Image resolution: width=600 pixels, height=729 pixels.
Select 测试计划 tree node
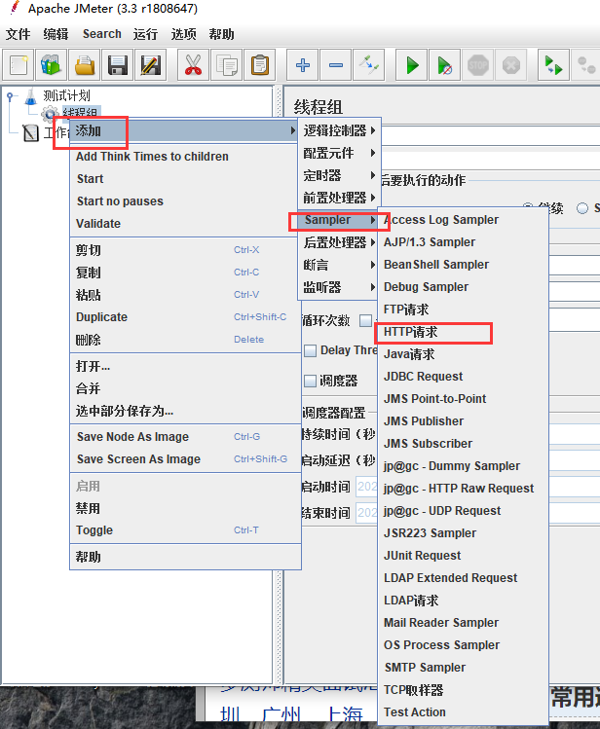[66, 95]
